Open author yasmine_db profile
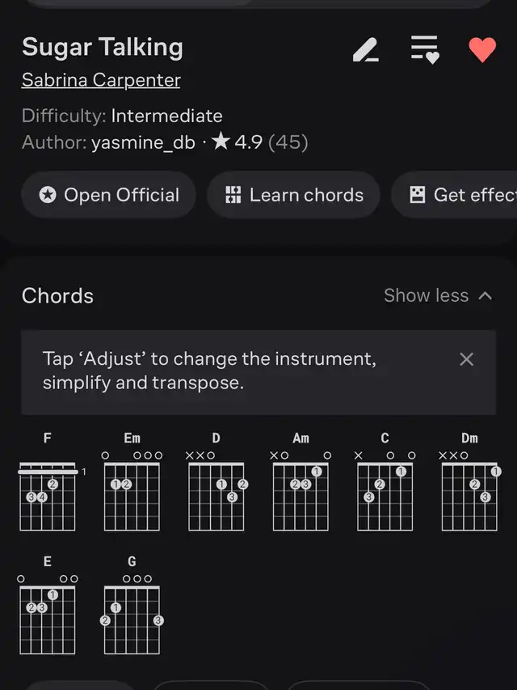517x690 pixels. pos(143,142)
